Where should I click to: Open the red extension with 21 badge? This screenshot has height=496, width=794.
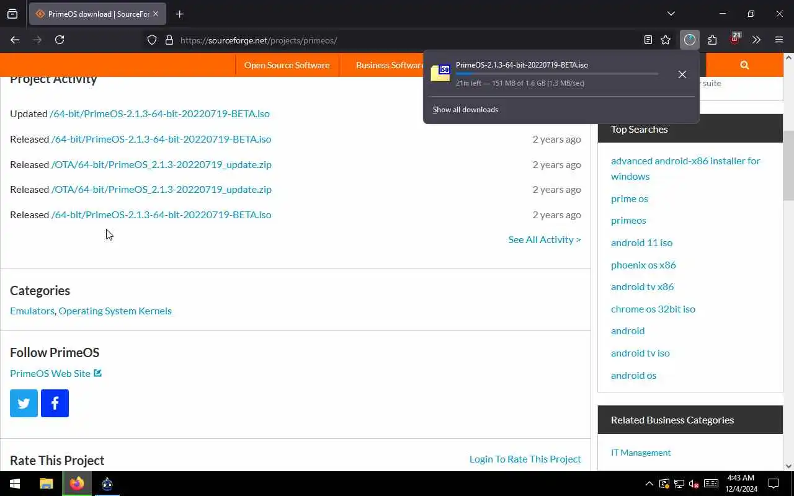coord(734,39)
